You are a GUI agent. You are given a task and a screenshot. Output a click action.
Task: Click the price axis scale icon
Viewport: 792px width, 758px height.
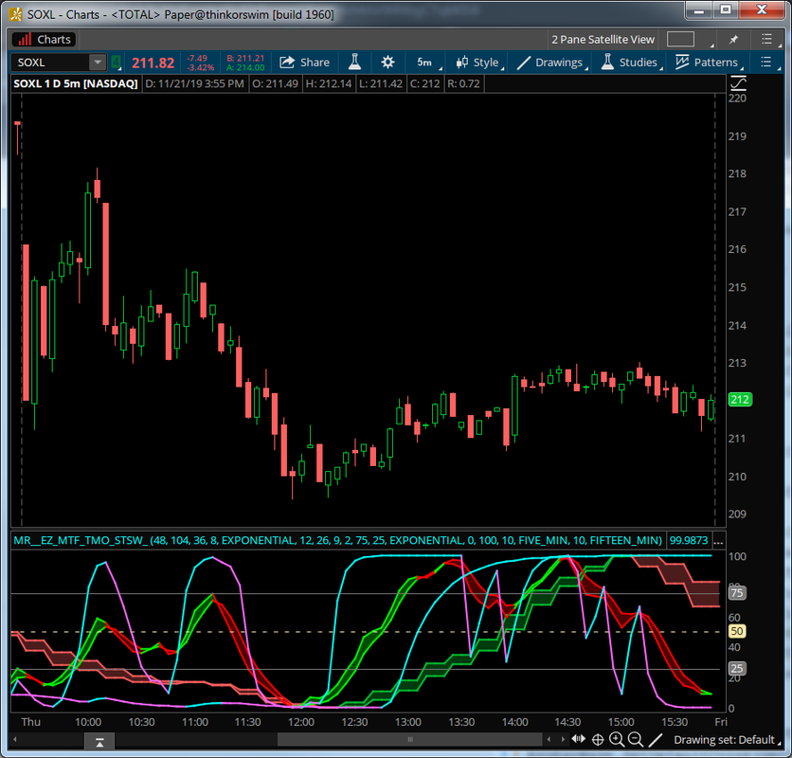[x=738, y=82]
